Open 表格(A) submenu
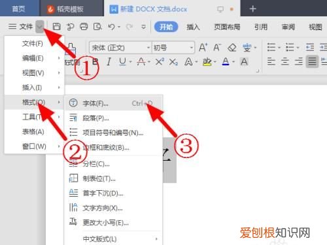 click(34, 131)
